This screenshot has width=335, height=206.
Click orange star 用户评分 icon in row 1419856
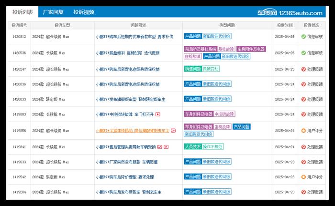[x=303, y=131]
